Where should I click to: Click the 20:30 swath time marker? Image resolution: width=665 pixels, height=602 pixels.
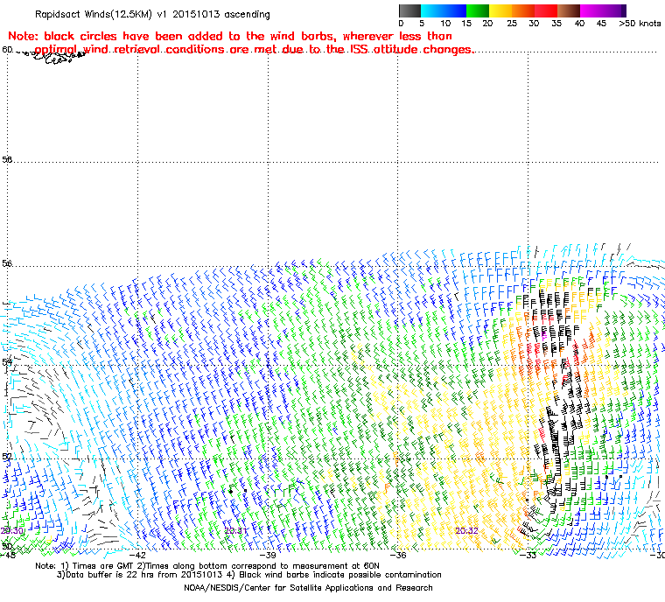[12, 531]
